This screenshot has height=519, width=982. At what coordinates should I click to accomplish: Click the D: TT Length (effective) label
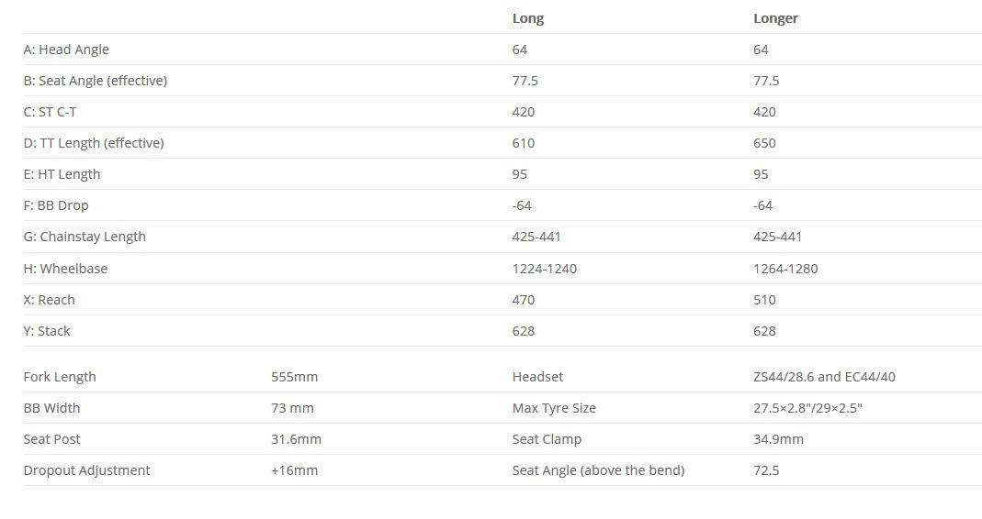click(94, 143)
